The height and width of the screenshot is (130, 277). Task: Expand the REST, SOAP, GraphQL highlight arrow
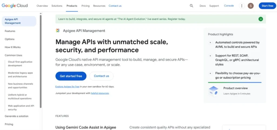210,55
